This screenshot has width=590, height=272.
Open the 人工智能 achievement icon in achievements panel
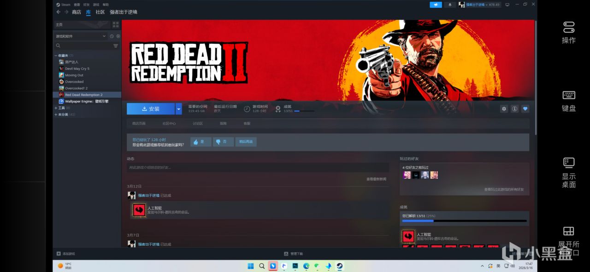(408, 237)
